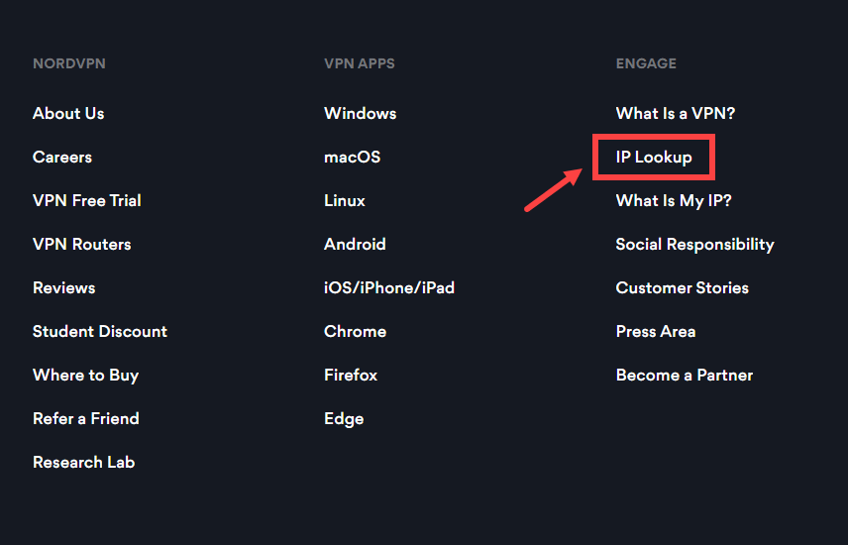Open VPN Free Trial link

coord(87,201)
